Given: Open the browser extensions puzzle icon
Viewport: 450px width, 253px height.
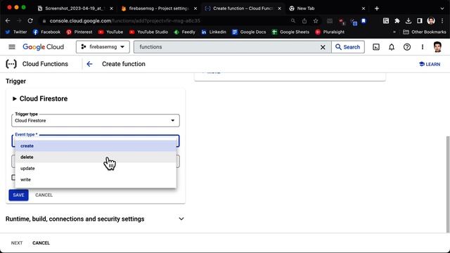Looking at the screenshot, I should (x=397, y=20).
